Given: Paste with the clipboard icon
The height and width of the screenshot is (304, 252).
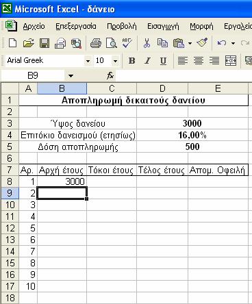Looking at the screenshot, I should [179, 43].
